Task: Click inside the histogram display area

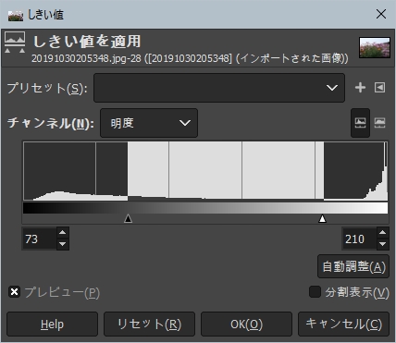Action: (x=205, y=171)
